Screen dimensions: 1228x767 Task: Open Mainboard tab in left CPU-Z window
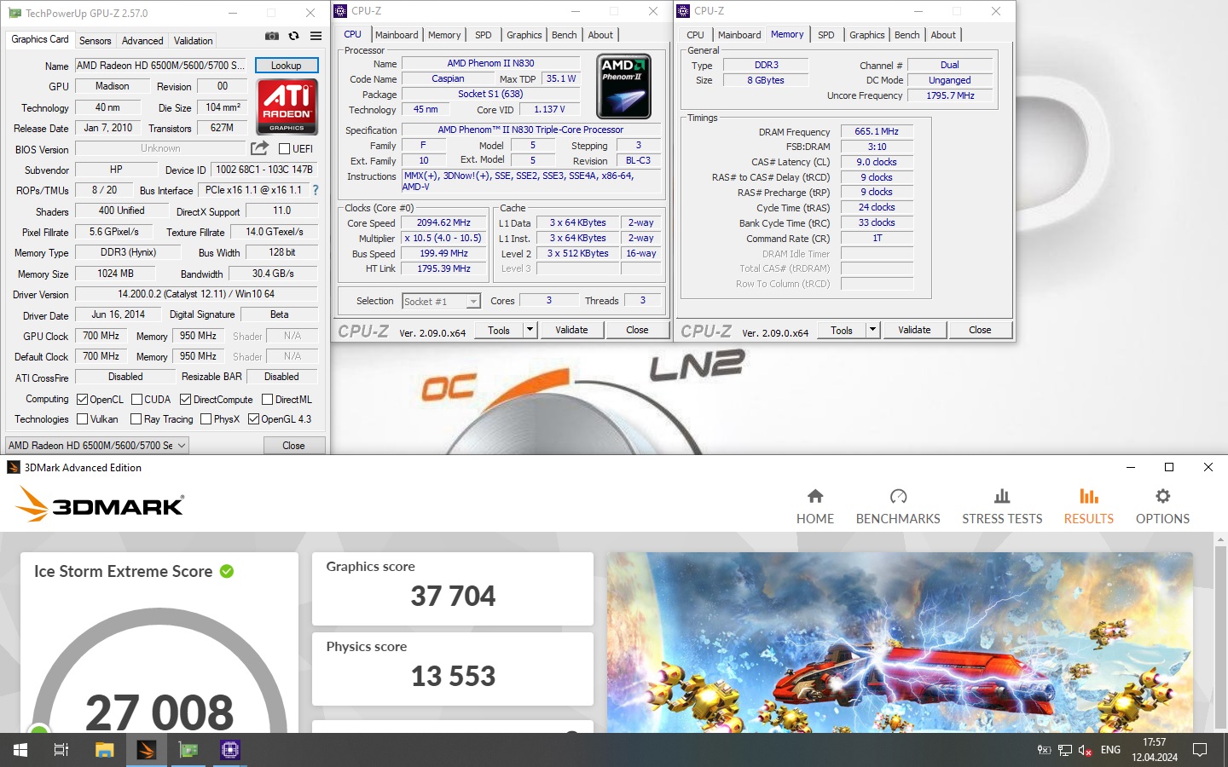397,35
